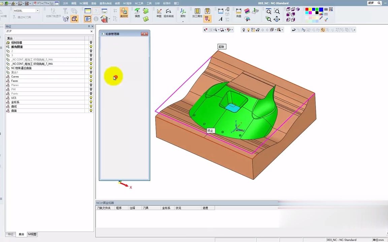Screen dimensions: 388x242
Task: Click the undo arrow in view toolbar
Action: tap(293, 30)
